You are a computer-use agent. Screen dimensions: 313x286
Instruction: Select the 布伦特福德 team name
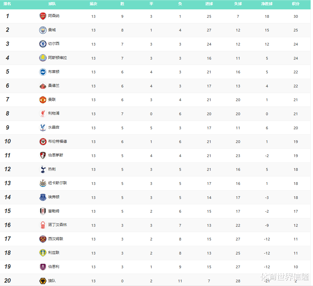tap(57, 141)
